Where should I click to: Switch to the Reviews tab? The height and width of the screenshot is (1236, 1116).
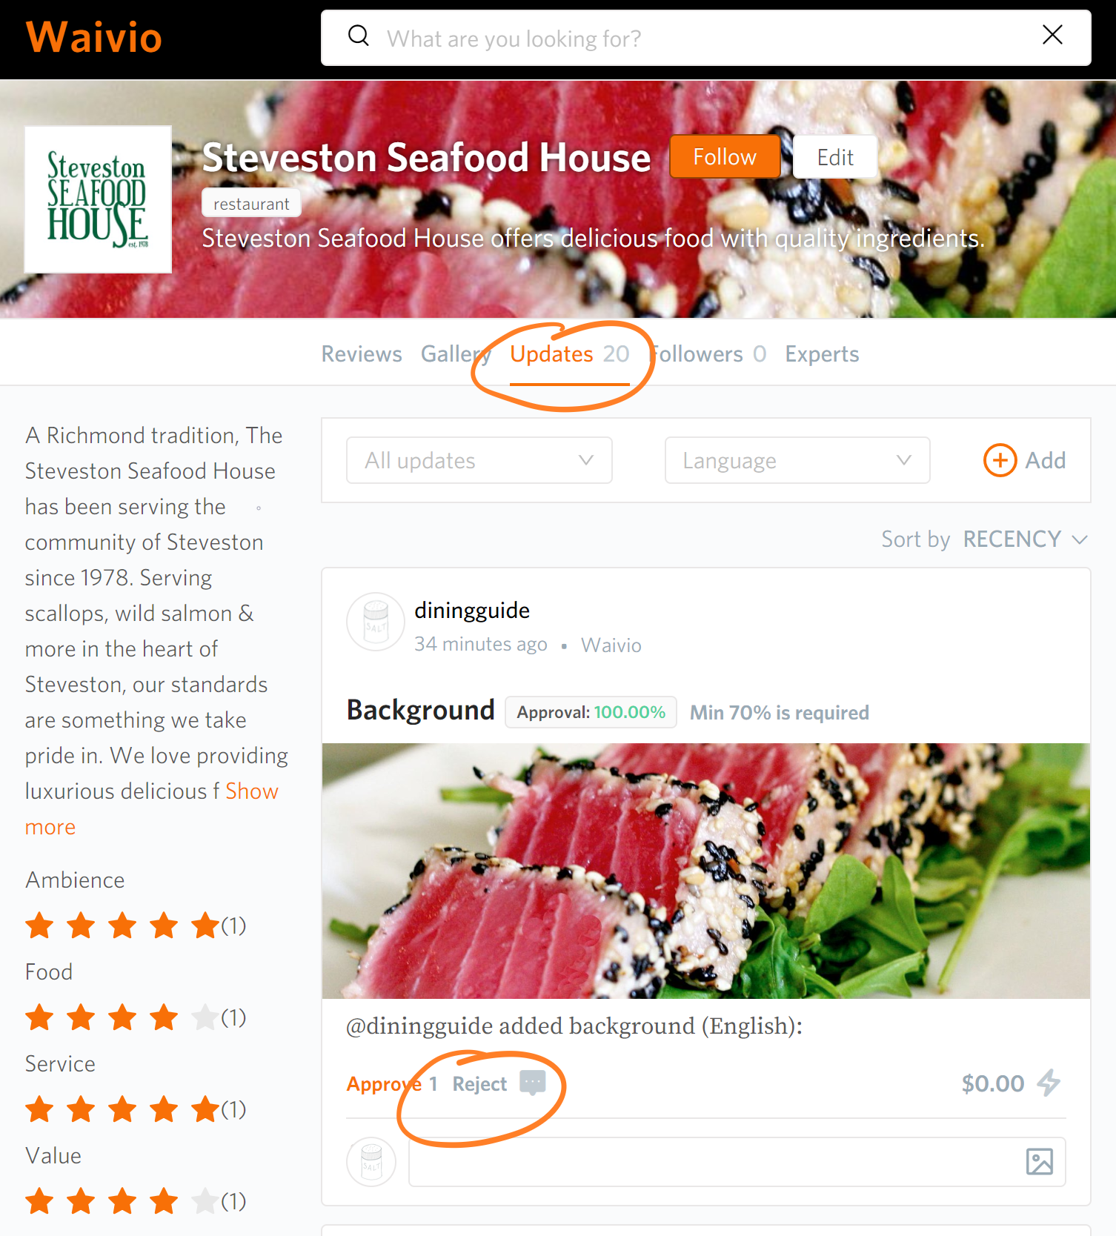tap(362, 354)
